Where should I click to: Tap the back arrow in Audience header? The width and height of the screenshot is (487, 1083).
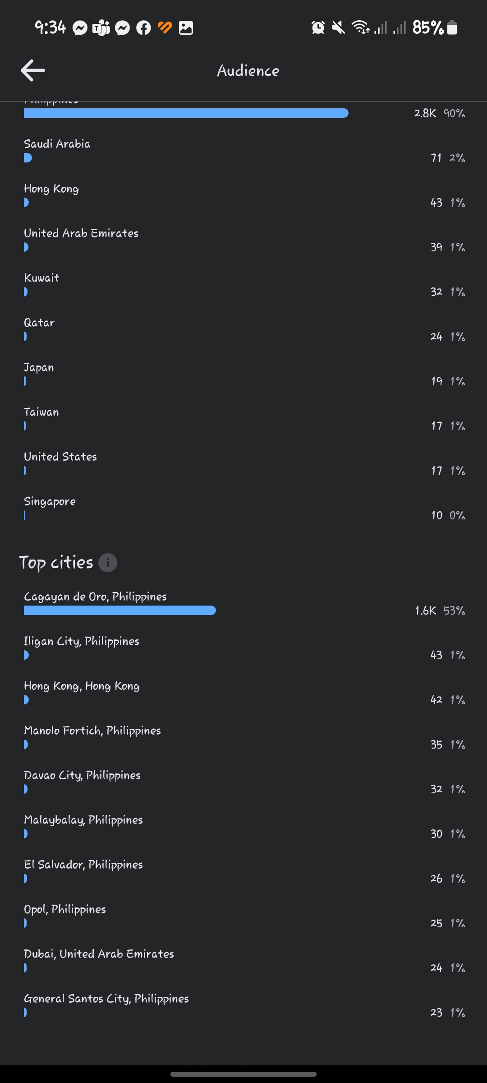point(33,70)
